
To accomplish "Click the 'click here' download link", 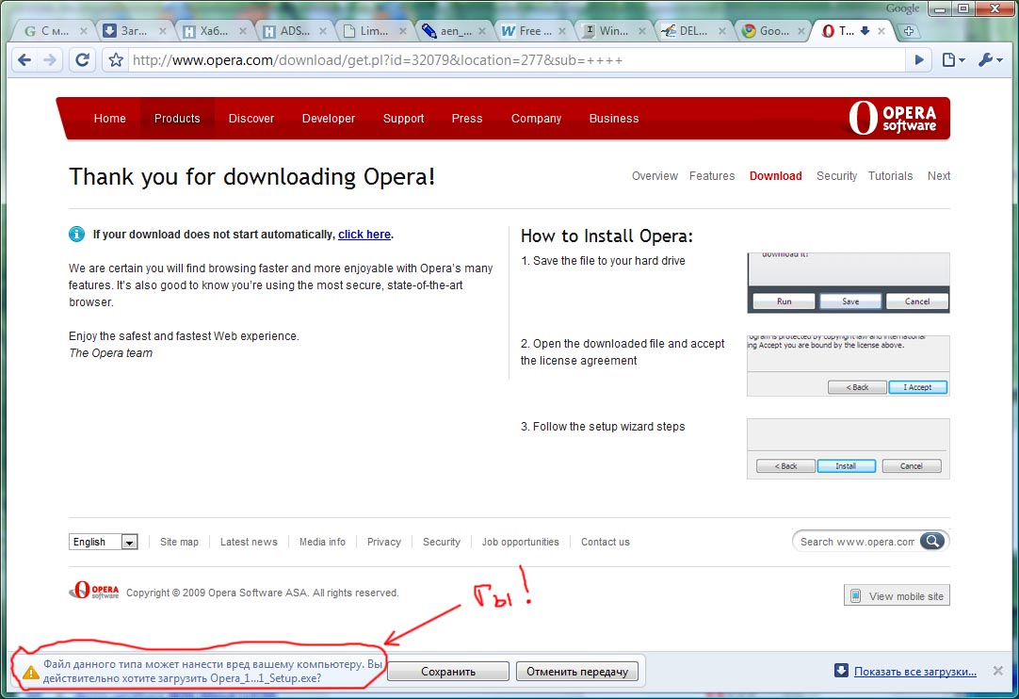I will pyautogui.click(x=364, y=234).
